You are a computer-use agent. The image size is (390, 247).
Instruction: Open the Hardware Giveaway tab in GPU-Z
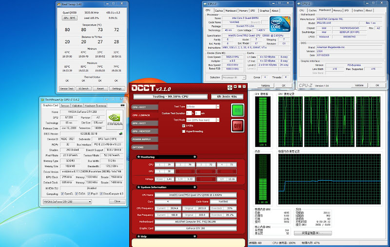(96, 106)
